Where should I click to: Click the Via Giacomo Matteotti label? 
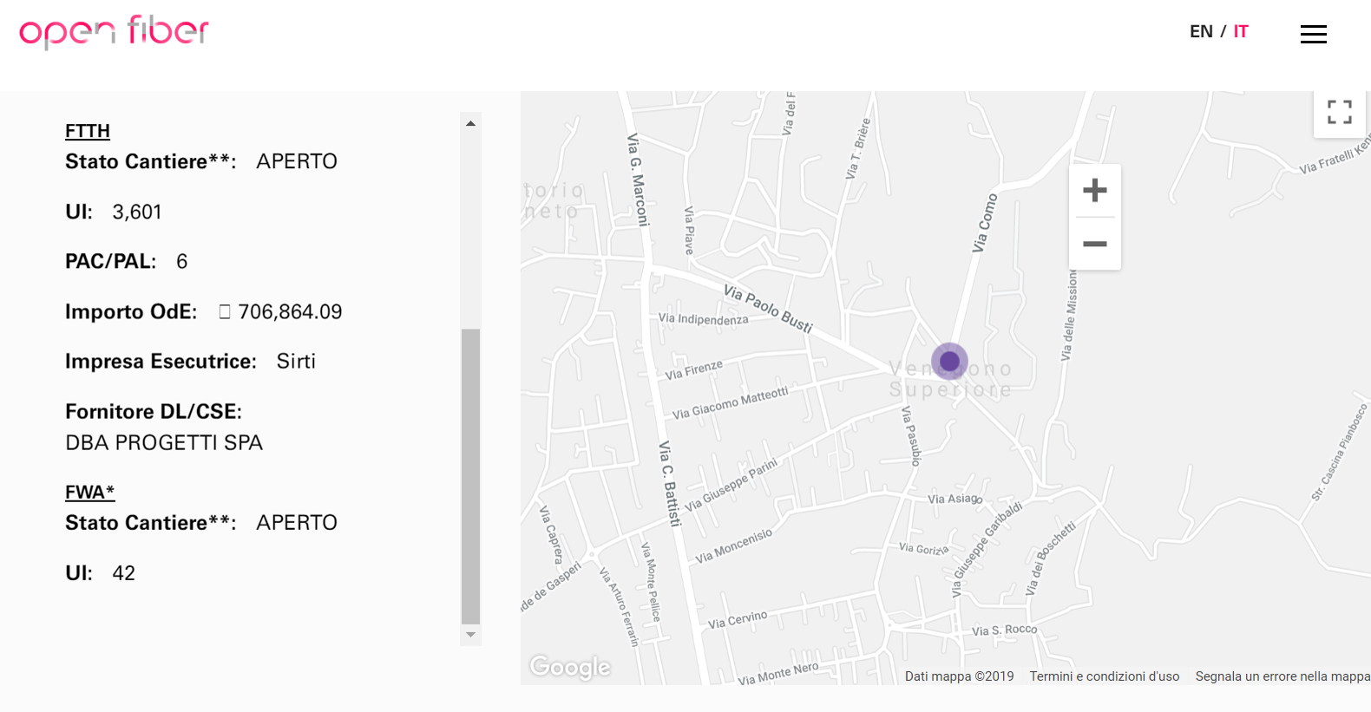pyautogui.click(x=730, y=402)
